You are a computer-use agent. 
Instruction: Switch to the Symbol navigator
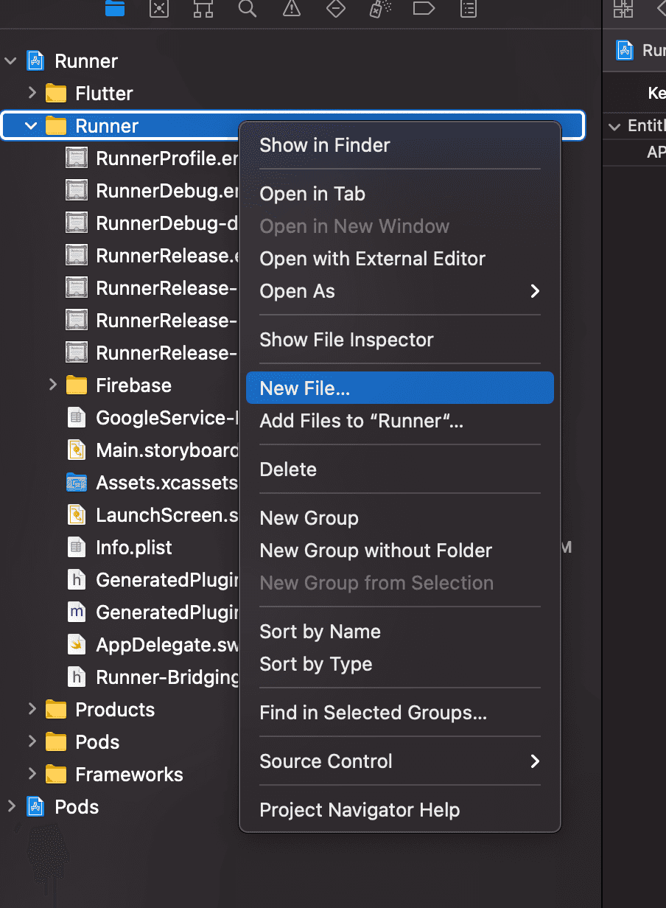pos(203,8)
